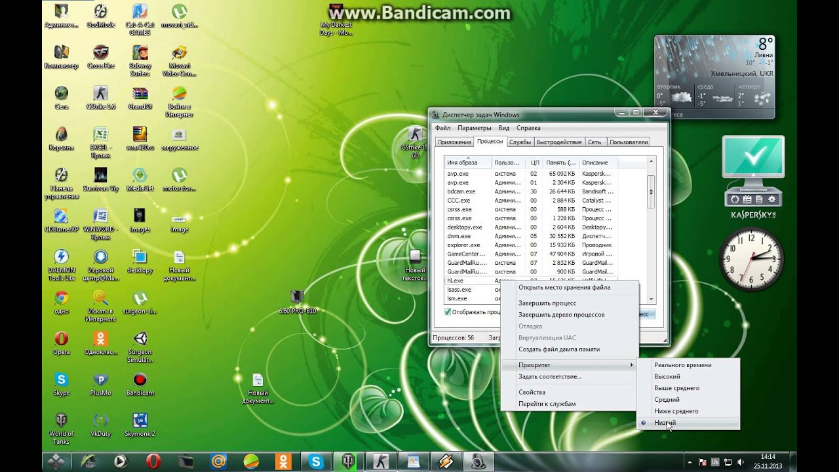Open MediaGet desktop icon

tap(140, 180)
